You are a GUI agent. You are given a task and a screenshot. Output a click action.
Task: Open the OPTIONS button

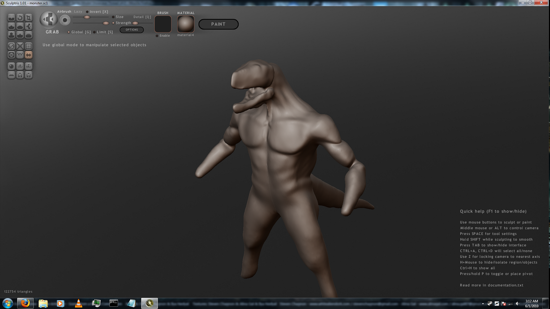tap(132, 30)
